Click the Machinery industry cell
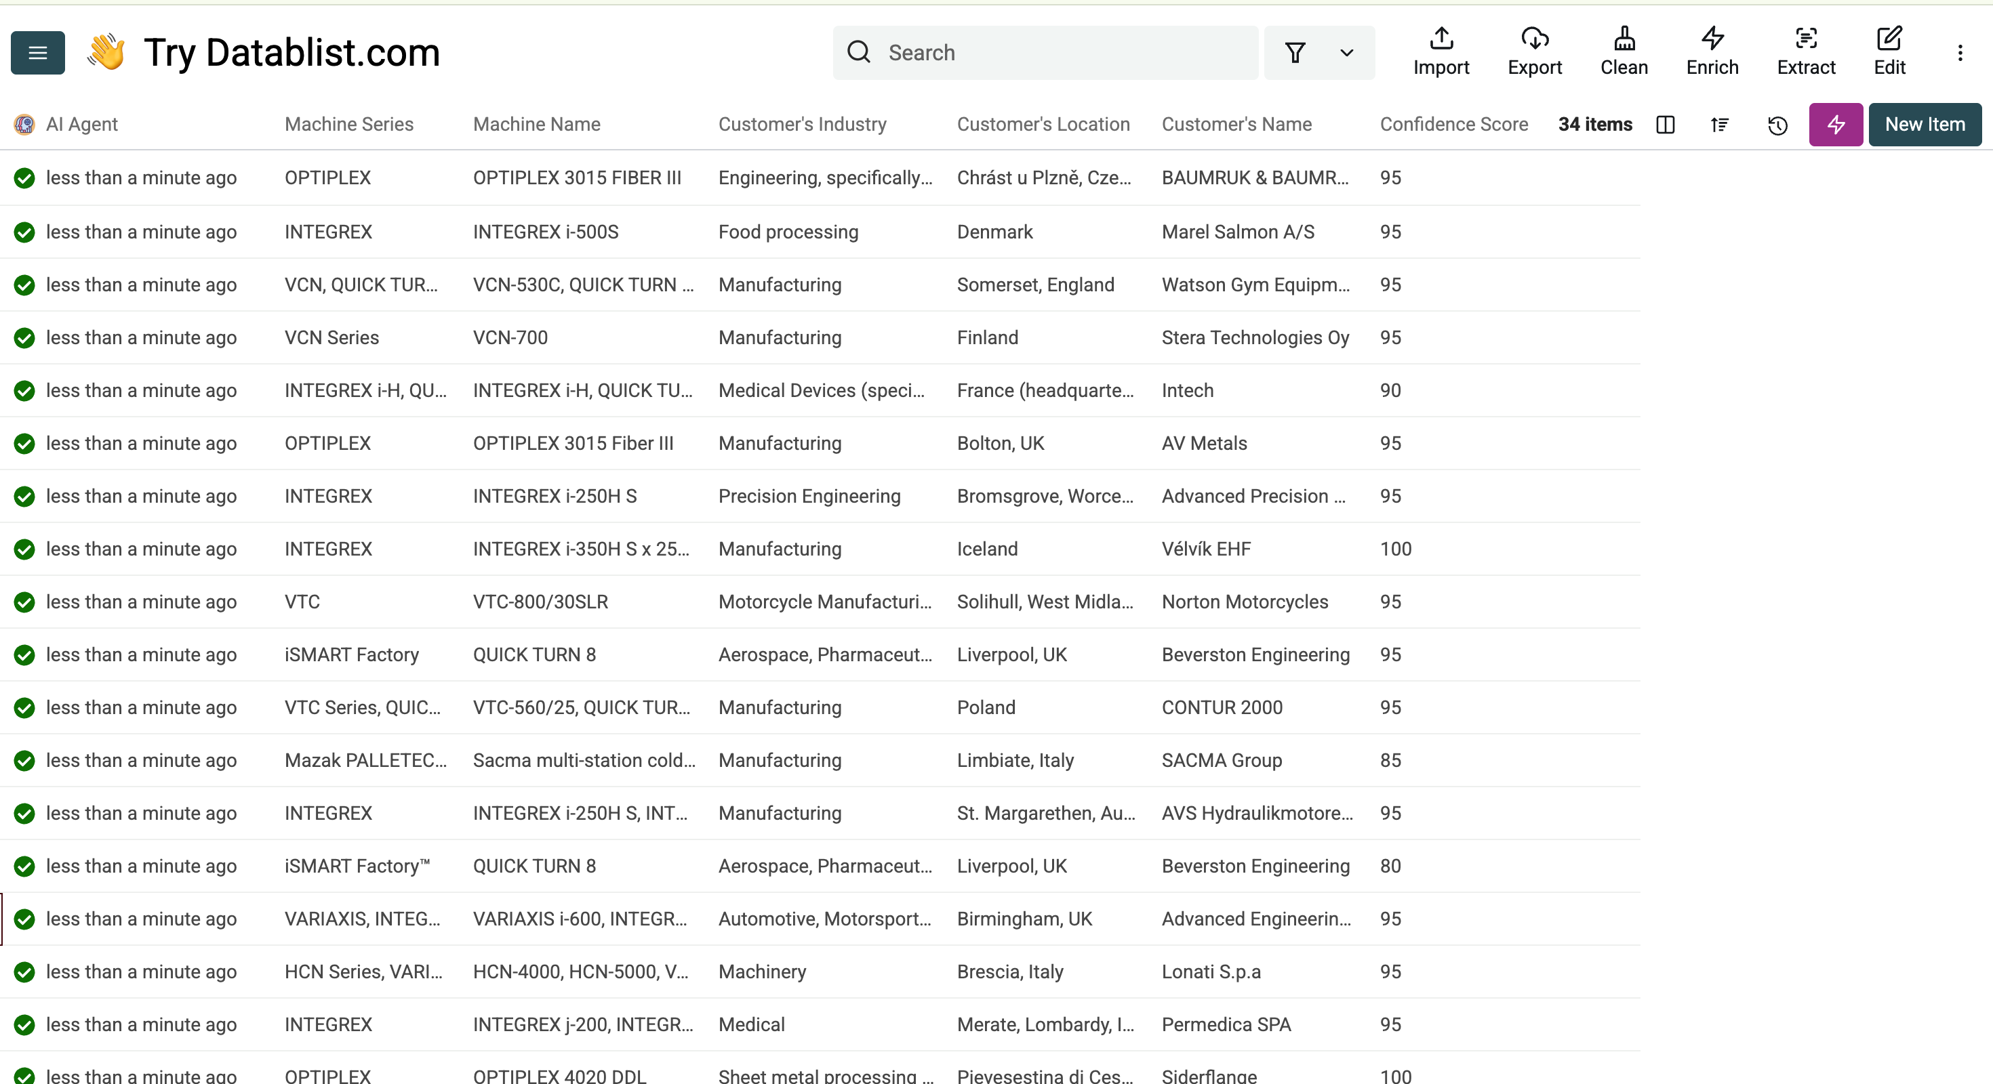Image resolution: width=1993 pixels, height=1084 pixels. tap(761, 972)
